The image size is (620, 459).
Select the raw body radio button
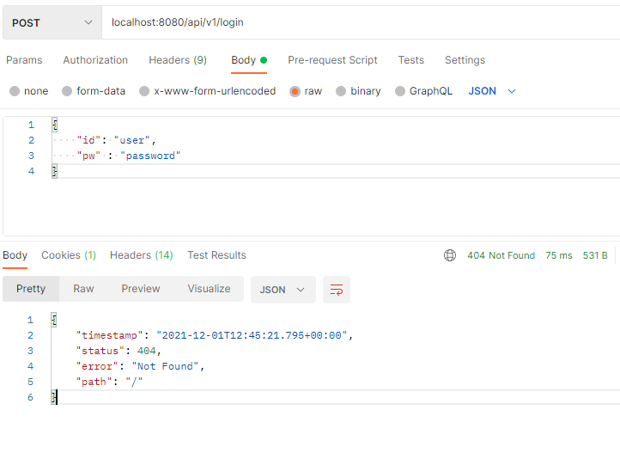pyautogui.click(x=295, y=91)
